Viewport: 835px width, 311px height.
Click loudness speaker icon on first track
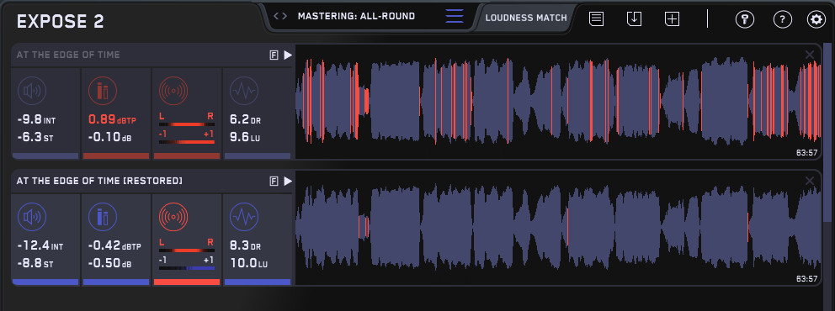[32, 91]
